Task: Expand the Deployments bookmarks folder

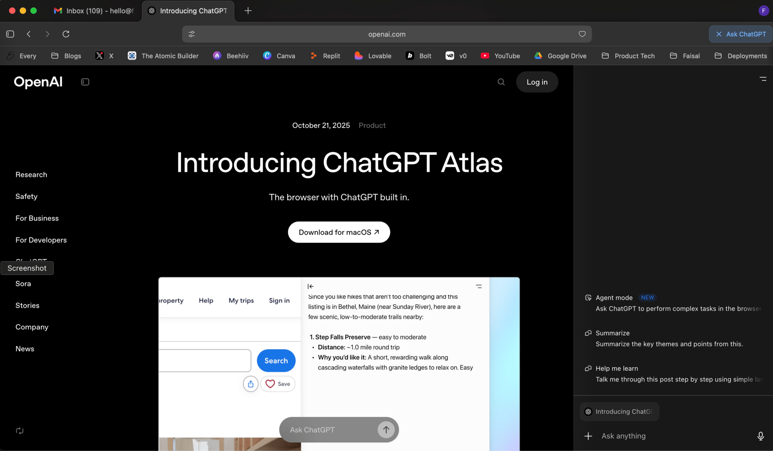Action: click(740, 56)
